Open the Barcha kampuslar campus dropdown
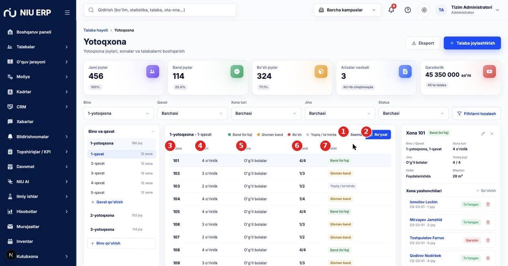This screenshot has height=266, width=508. tap(347, 10)
